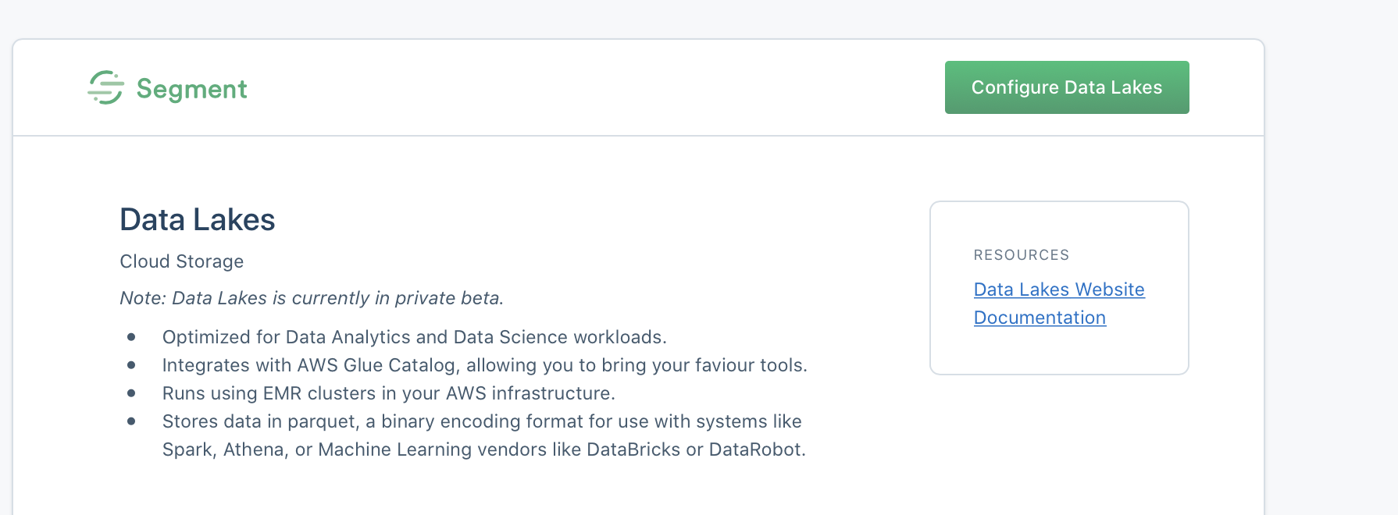1398x515 pixels.
Task: Click the RESOURCES section label
Action: point(1021,255)
